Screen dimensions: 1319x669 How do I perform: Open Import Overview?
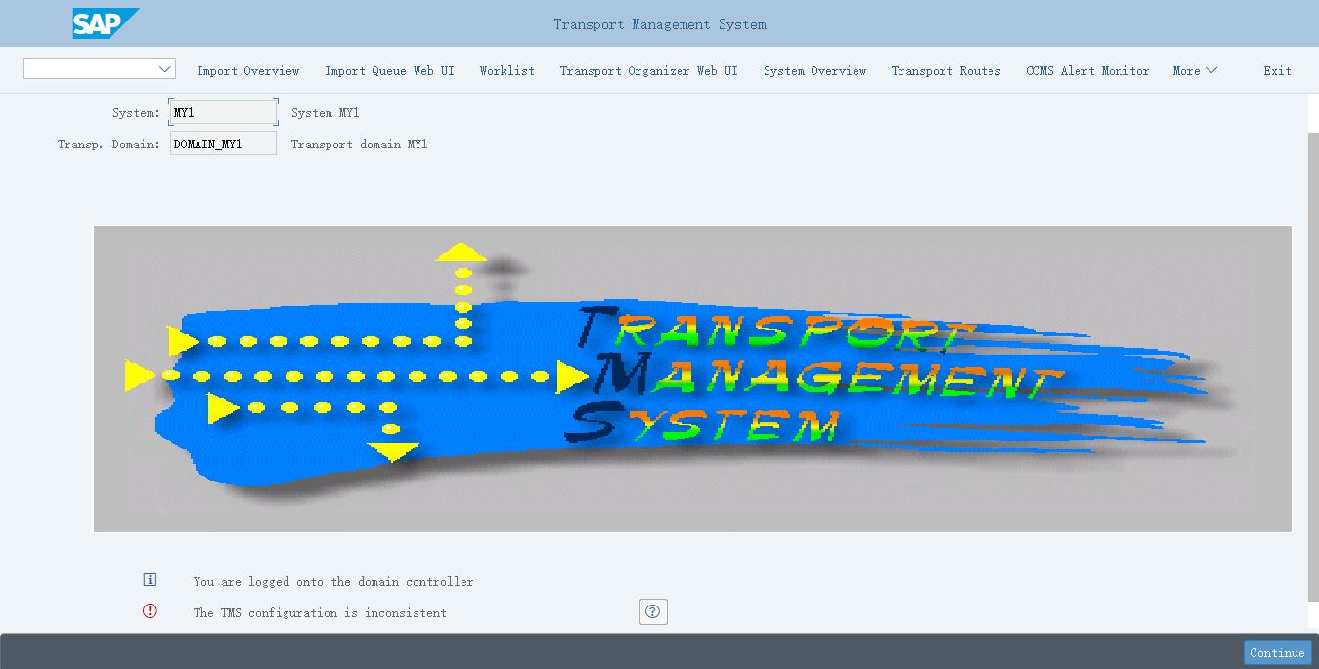(x=247, y=71)
